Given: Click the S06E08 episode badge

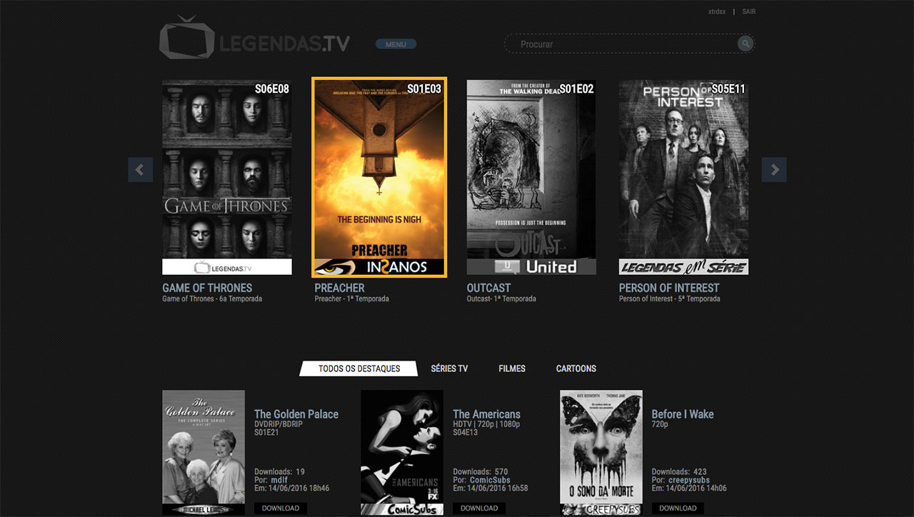Looking at the screenshot, I should pyautogui.click(x=272, y=89).
